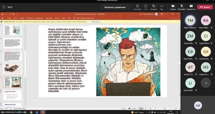The height and width of the screenshot is (114, 215).
Task: Click the illustration of the man on the slide
Action: coord(128,62)
